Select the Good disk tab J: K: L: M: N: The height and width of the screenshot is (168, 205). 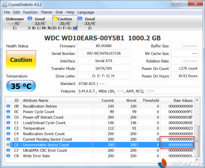pyautogui.click(x=40, y=23)
